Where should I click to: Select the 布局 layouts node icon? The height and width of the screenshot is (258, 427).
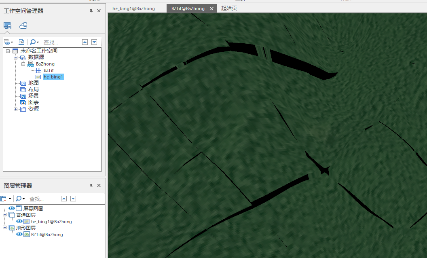[23, 90]
